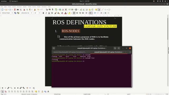Open the Terminal app menu in top bar
Image resolution: width=169 pixels, height=95 pixels.
coord(14,1)
